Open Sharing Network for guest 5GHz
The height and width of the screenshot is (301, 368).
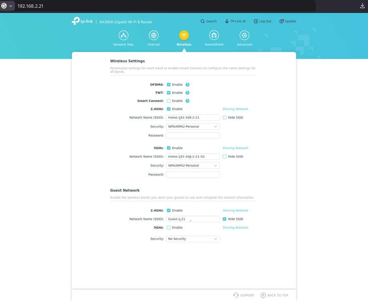[236, 227]
